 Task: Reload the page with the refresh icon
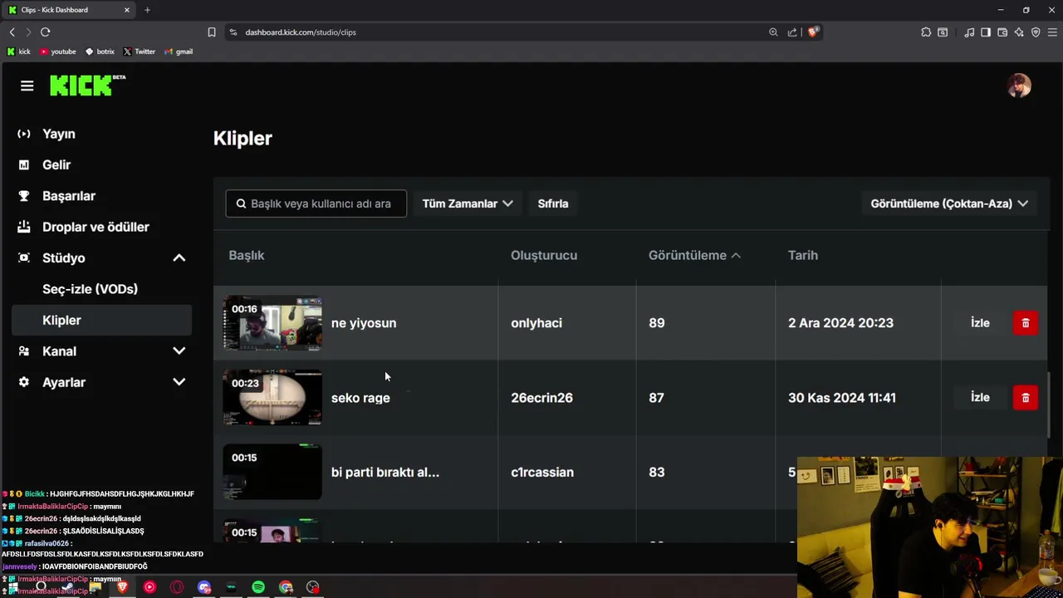pos(45,32)
